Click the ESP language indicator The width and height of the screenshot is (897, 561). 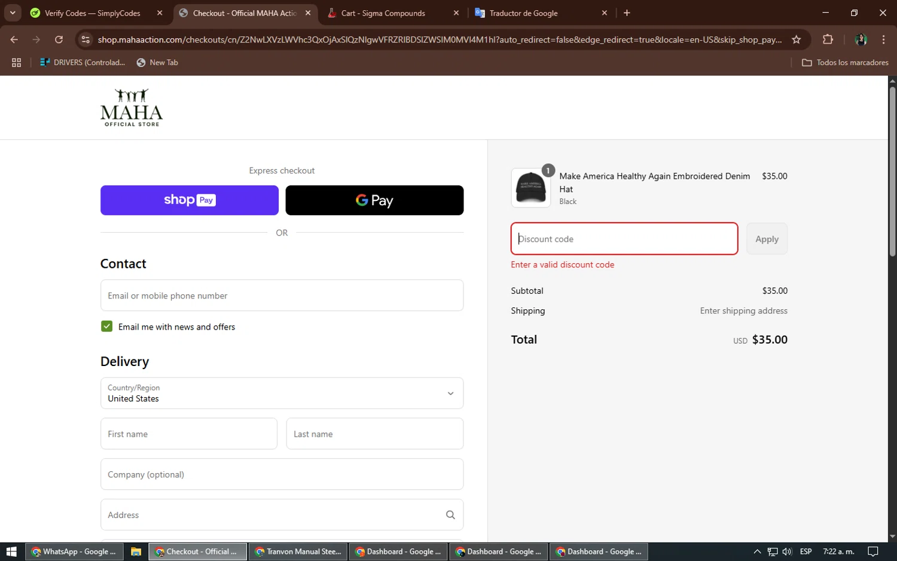click(806, 551)
